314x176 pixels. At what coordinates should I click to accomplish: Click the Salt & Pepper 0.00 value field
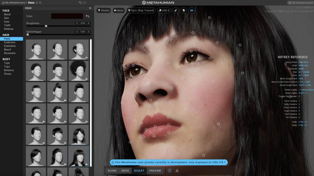coord(83,32)
